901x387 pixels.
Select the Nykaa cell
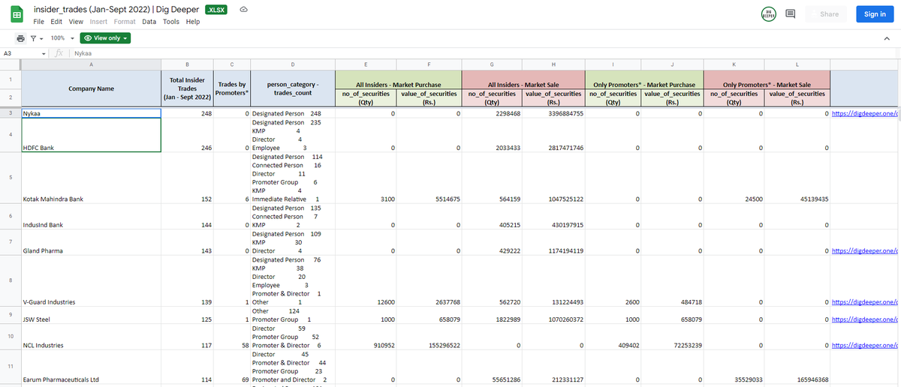point(91,114)
